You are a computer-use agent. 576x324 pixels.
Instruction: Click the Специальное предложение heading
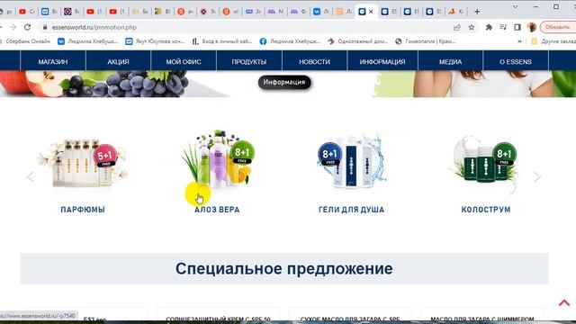pyautogui.click(x=284, y=268)
